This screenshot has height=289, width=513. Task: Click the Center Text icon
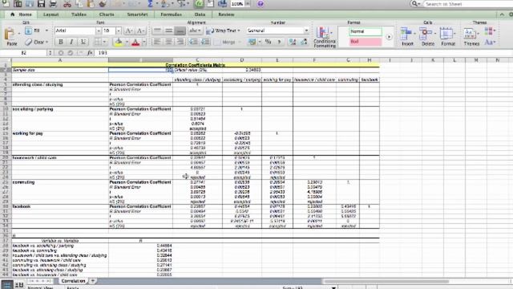[x=169, y=42]
